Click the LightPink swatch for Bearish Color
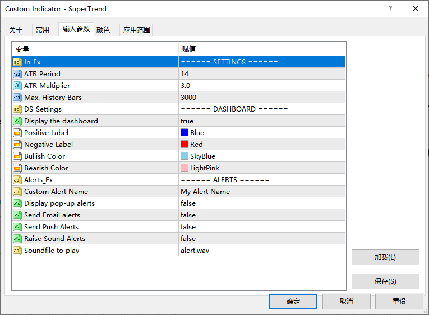Screen dimensions: 429x315 (184, 168)
